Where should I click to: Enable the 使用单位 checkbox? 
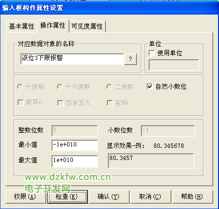[x=152, y=53]
